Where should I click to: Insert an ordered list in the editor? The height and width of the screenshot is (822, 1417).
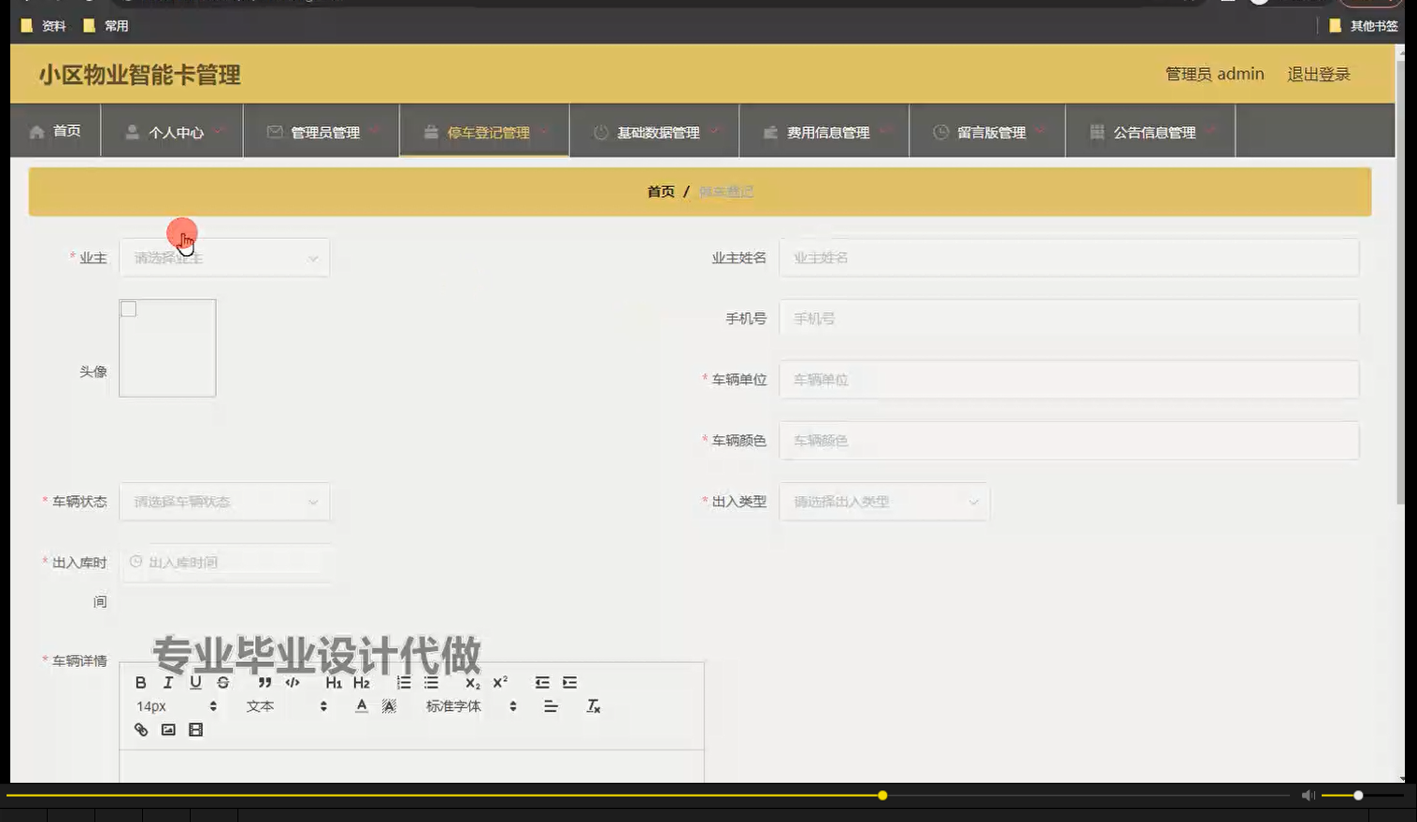click(x=403, y=682)
